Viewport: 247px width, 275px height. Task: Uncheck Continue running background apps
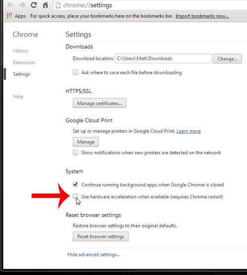coord(76,184)
